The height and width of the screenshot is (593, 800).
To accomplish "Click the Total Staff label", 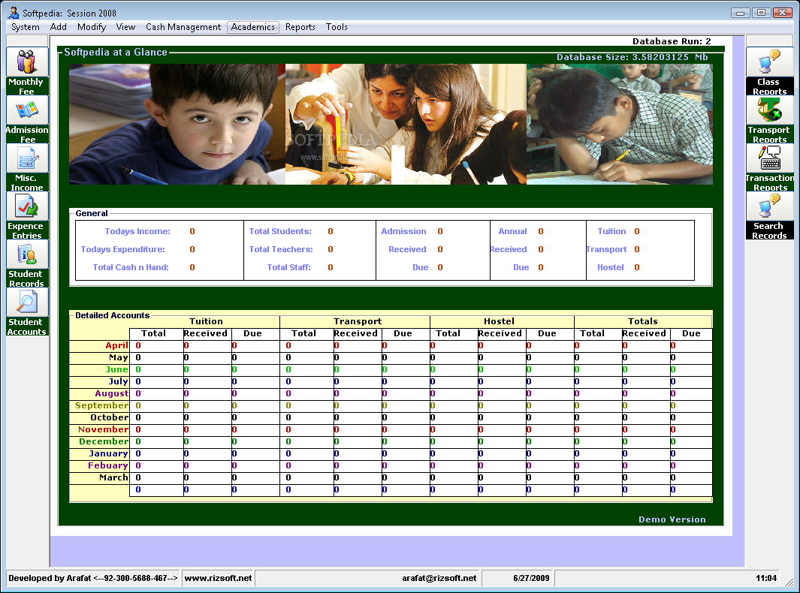I will 288,267.
